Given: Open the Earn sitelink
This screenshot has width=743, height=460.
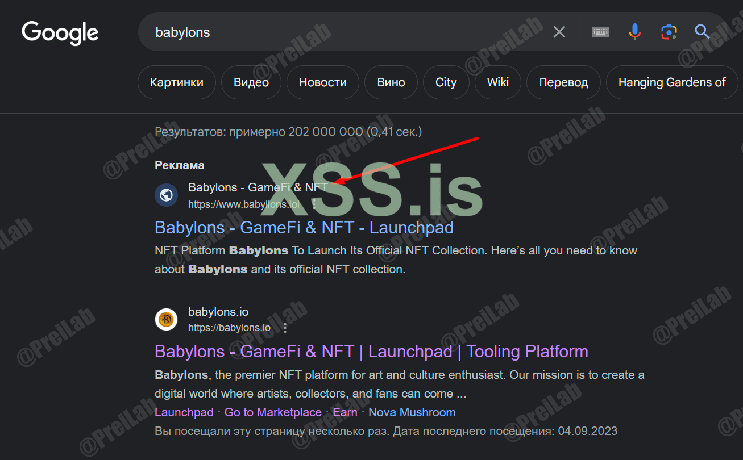Looking at the screenshot, I should [x=345, y=412].
